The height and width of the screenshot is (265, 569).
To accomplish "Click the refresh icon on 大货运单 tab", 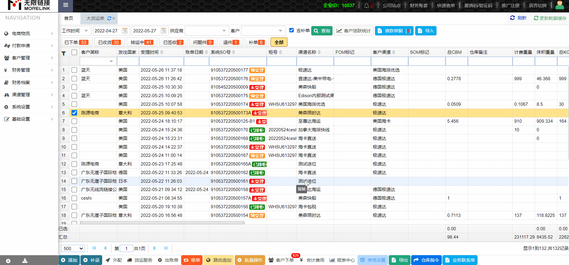I will [109, 18].
